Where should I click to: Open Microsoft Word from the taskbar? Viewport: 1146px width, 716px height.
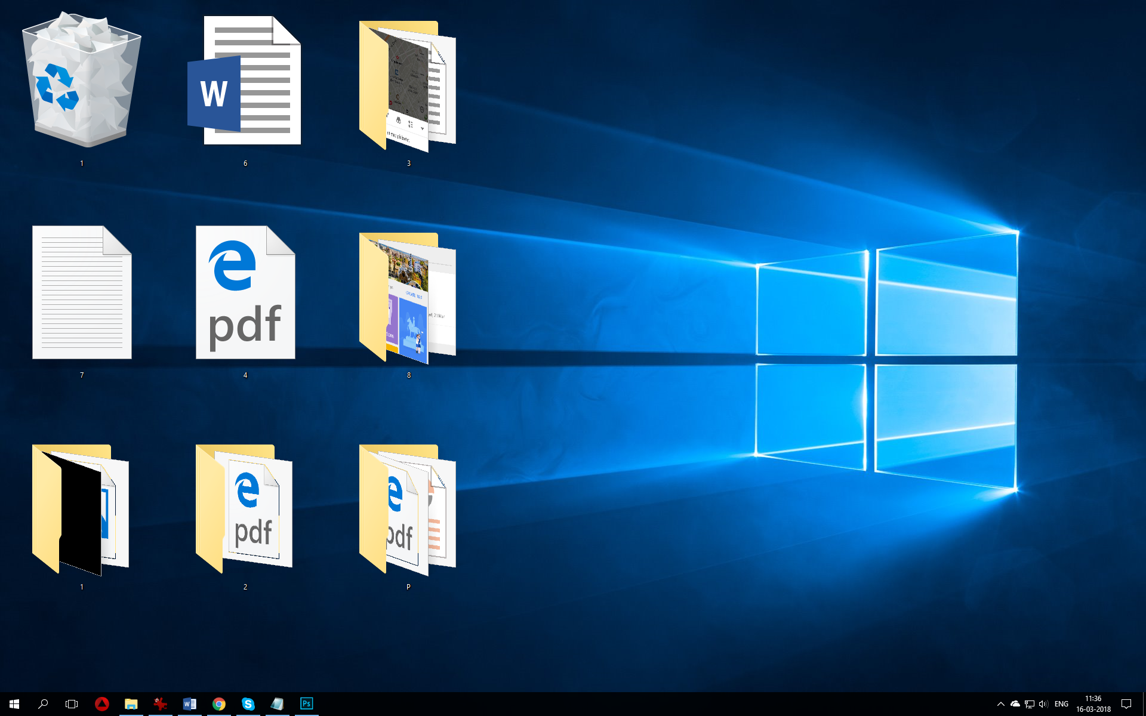pyautogui.click(x=190, y=703)
